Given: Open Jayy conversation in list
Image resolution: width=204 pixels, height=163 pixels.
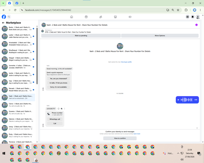Looking at the screenshot, I should [x=18, y=82].
